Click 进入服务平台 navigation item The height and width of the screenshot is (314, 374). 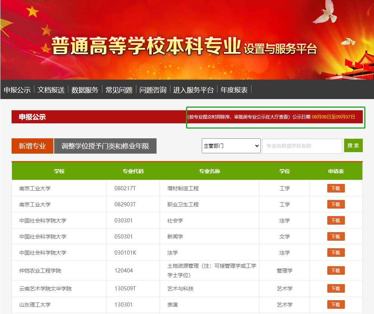pyautogui.click(x=194, y=90)
